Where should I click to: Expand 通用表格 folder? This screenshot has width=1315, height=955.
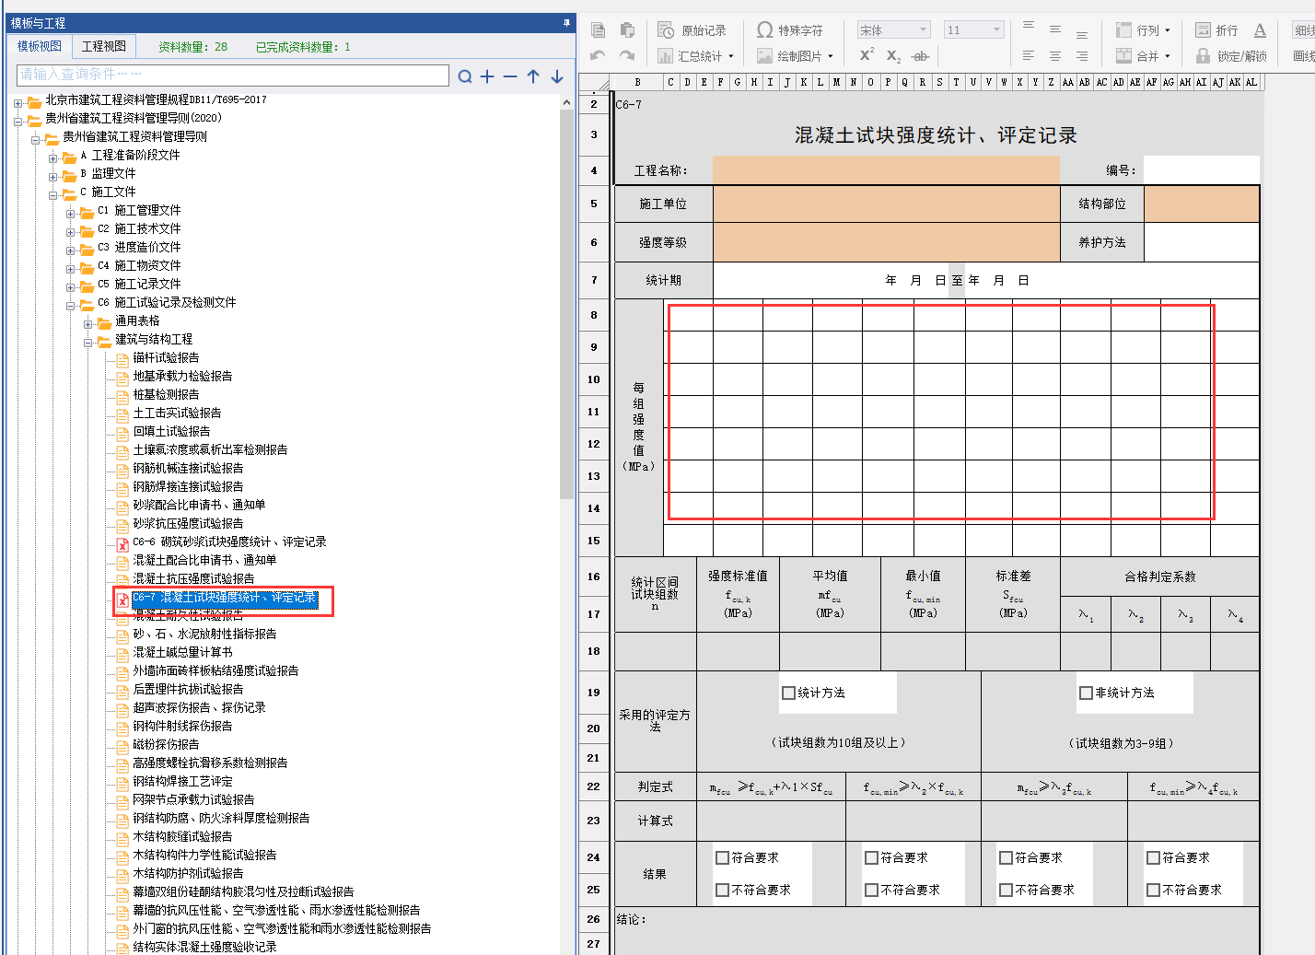[87, 323]
